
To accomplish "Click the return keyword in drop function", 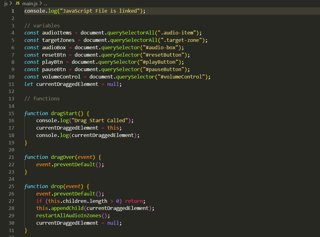I will pyautogui.click(x=134, y=201).
